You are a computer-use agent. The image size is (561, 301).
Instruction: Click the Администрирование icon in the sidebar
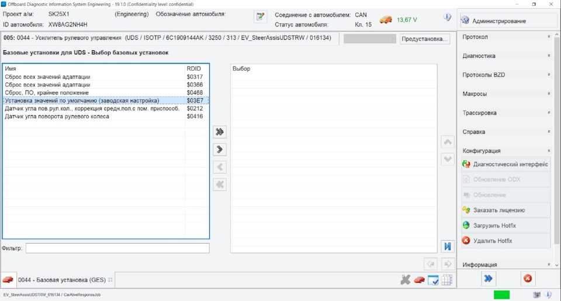point(465,20)
